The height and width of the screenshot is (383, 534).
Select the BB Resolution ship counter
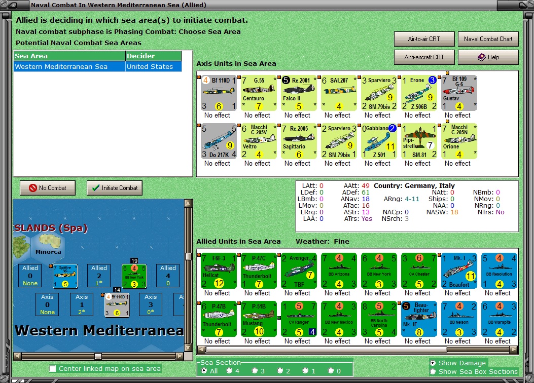(x=499, y=271)
